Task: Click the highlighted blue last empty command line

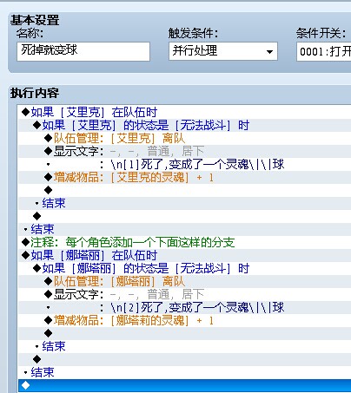Action: pyautogui.click(x=184, y=385)
